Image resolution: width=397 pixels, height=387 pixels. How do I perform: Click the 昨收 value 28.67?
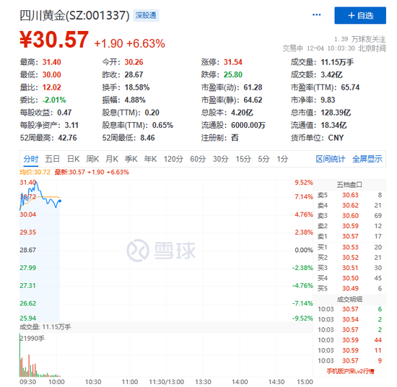(134, 74)
